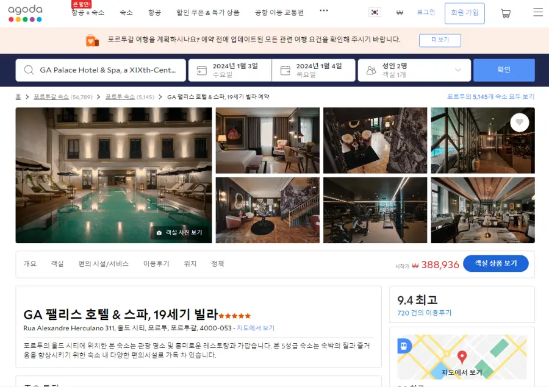
Task: Open the 항공 menu item
Action: 154,13
